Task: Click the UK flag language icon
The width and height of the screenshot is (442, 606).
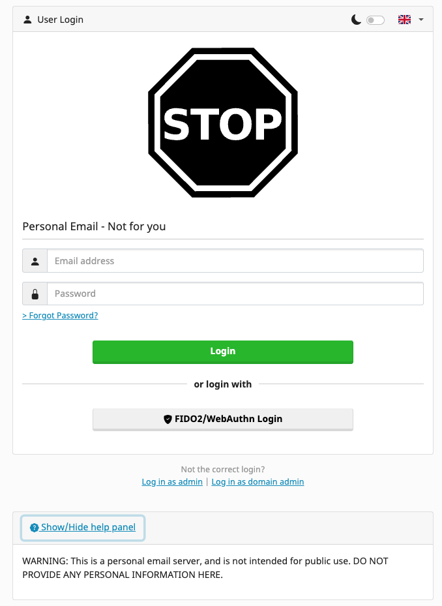Action: pos(404,20)
